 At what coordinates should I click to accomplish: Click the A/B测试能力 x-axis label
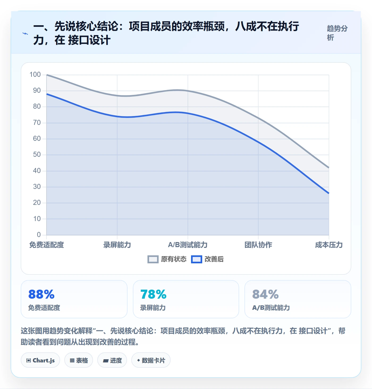[x=188, y=245]
